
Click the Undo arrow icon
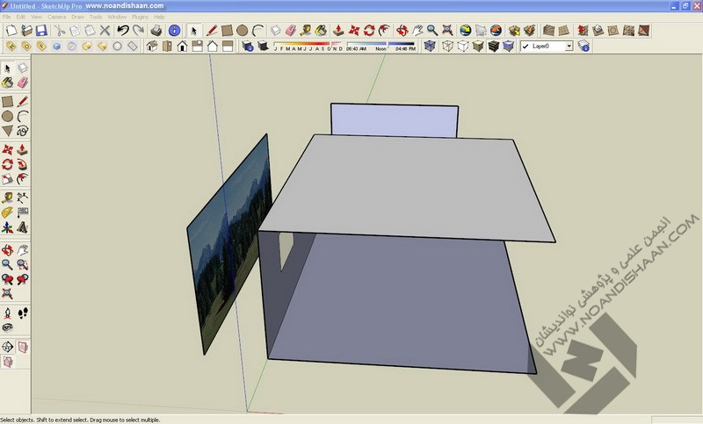tap(123, 31)
